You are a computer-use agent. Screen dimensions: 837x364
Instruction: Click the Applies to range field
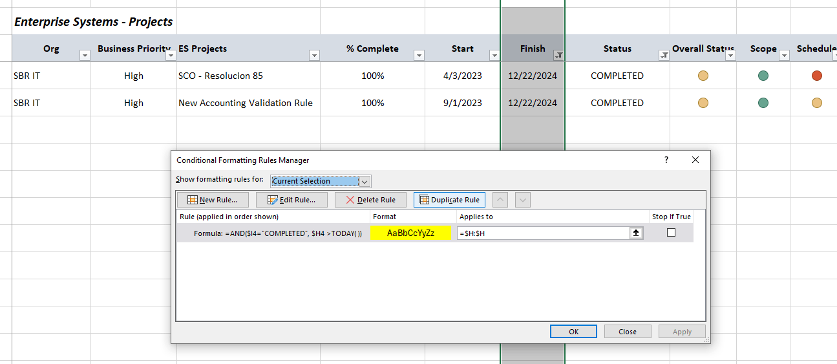[544, 233]
